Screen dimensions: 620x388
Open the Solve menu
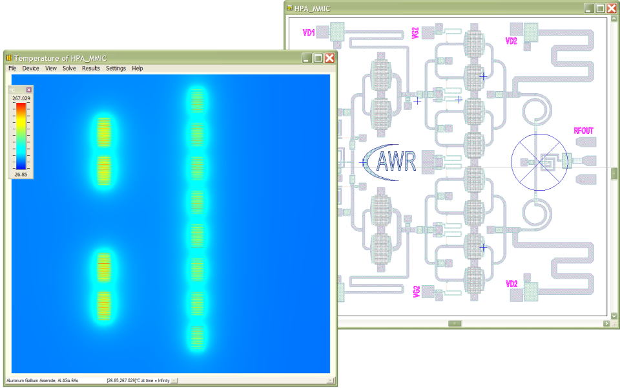[x=69, y=68]
